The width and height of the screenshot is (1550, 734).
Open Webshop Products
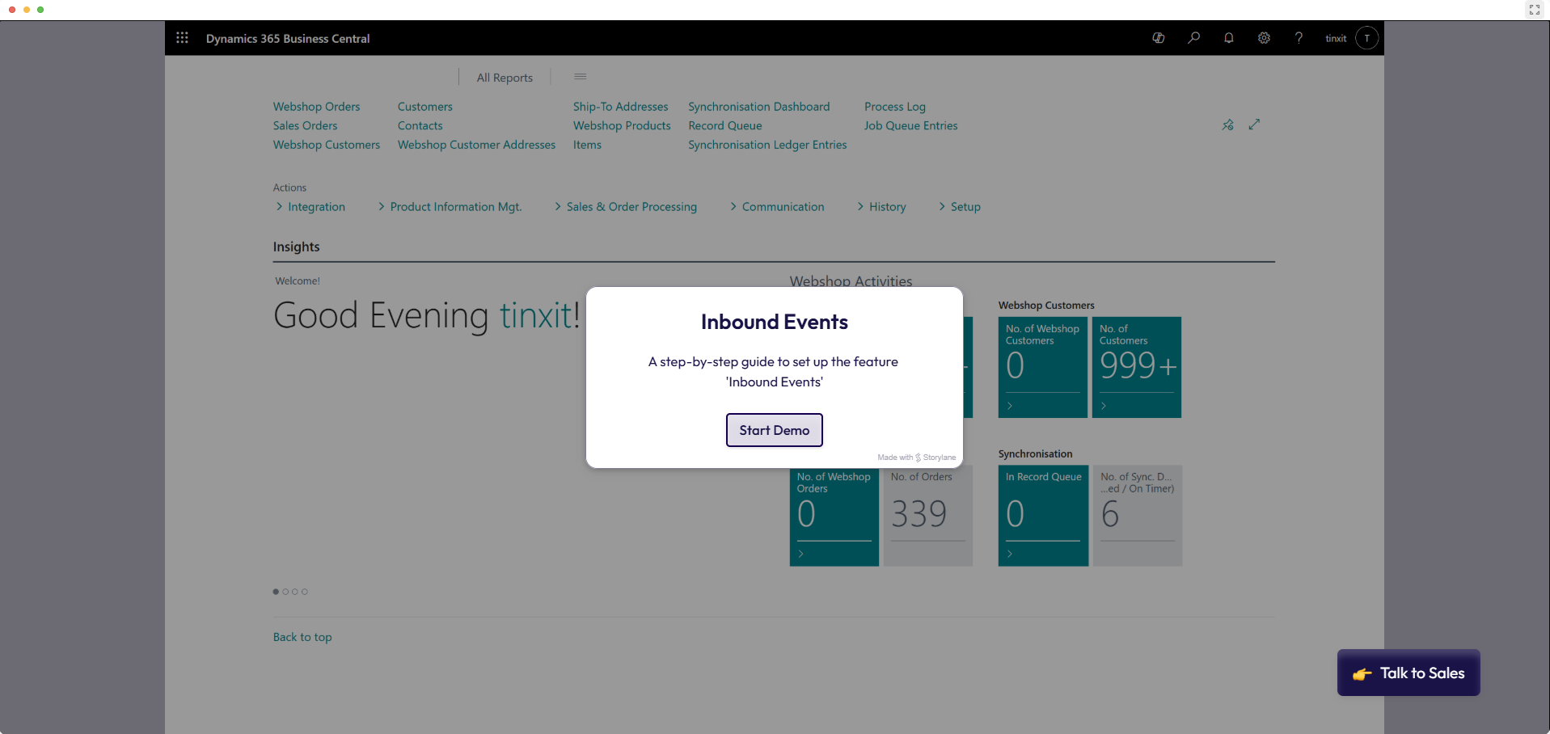point(622,125)
